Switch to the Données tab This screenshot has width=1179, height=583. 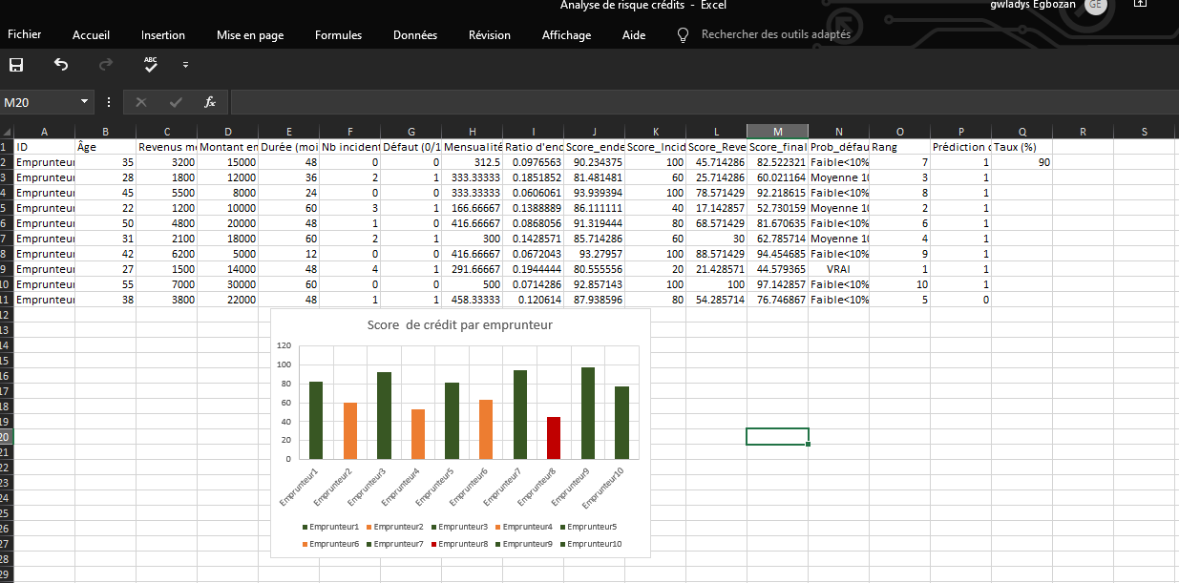coord(415,35)
